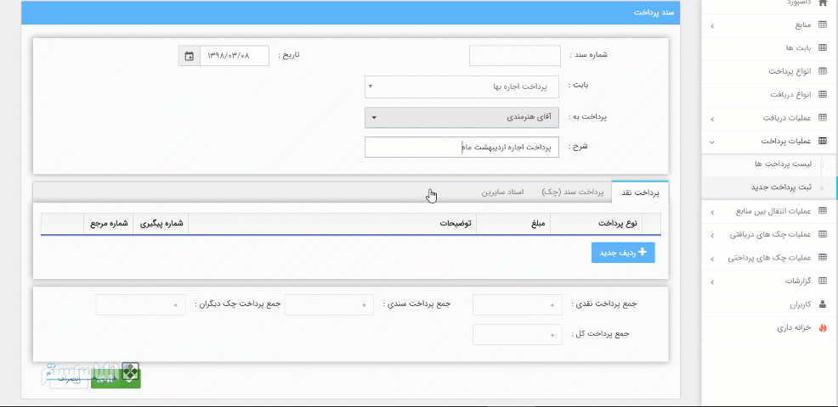Click the شماره پیگیری column header
Viewport: 838px width, 407px height.
161,224
